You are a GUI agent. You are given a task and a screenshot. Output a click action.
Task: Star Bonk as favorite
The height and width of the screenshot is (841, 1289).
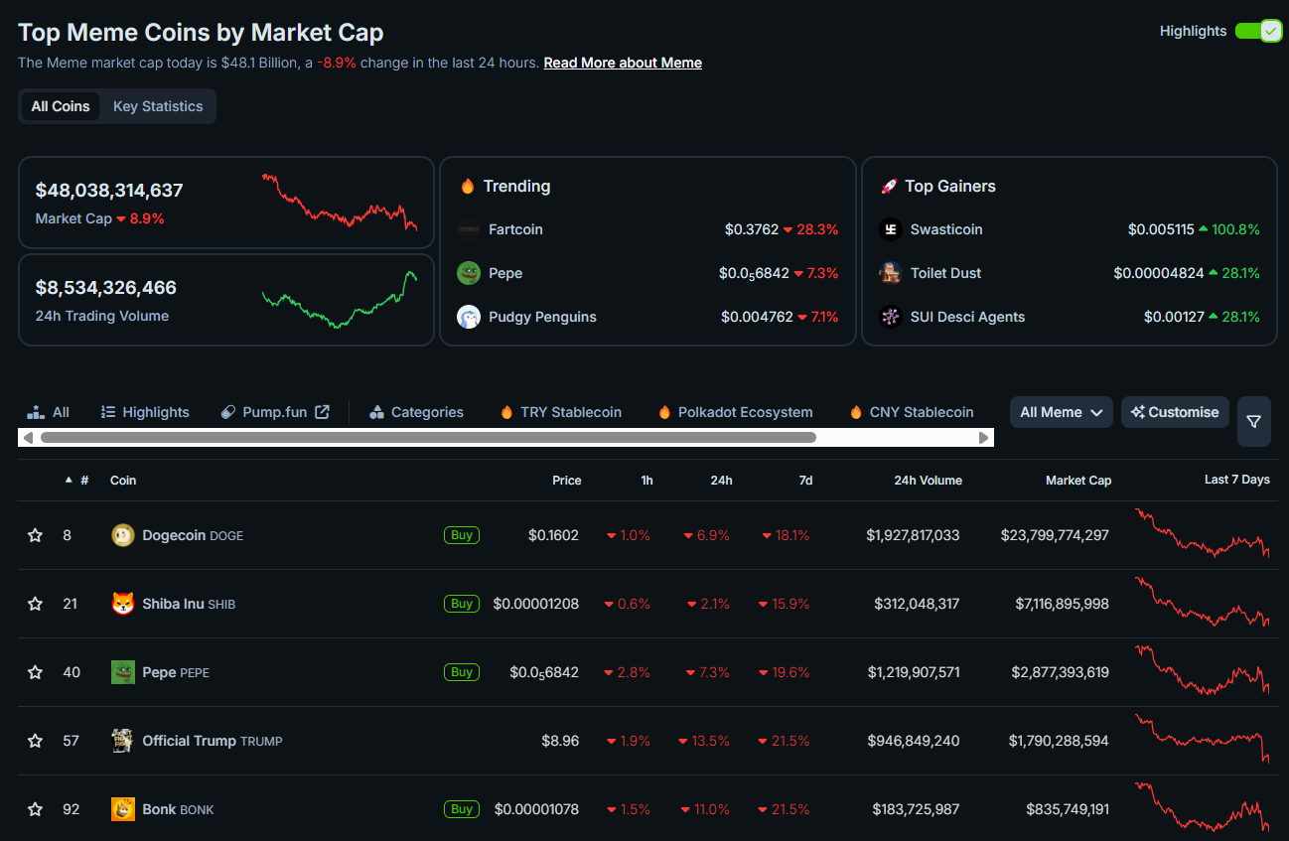tap(36, 809)
